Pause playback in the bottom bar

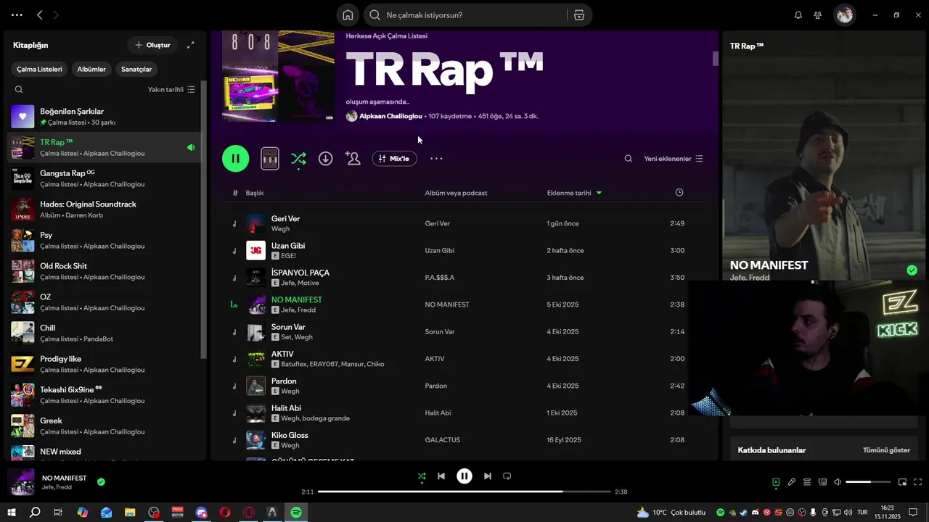click(464, 476)
